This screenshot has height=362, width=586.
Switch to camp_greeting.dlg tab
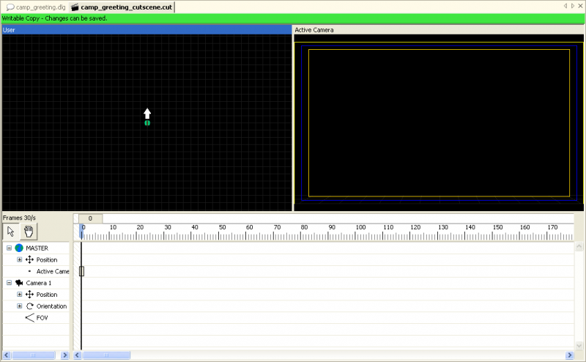coord(35,7)
